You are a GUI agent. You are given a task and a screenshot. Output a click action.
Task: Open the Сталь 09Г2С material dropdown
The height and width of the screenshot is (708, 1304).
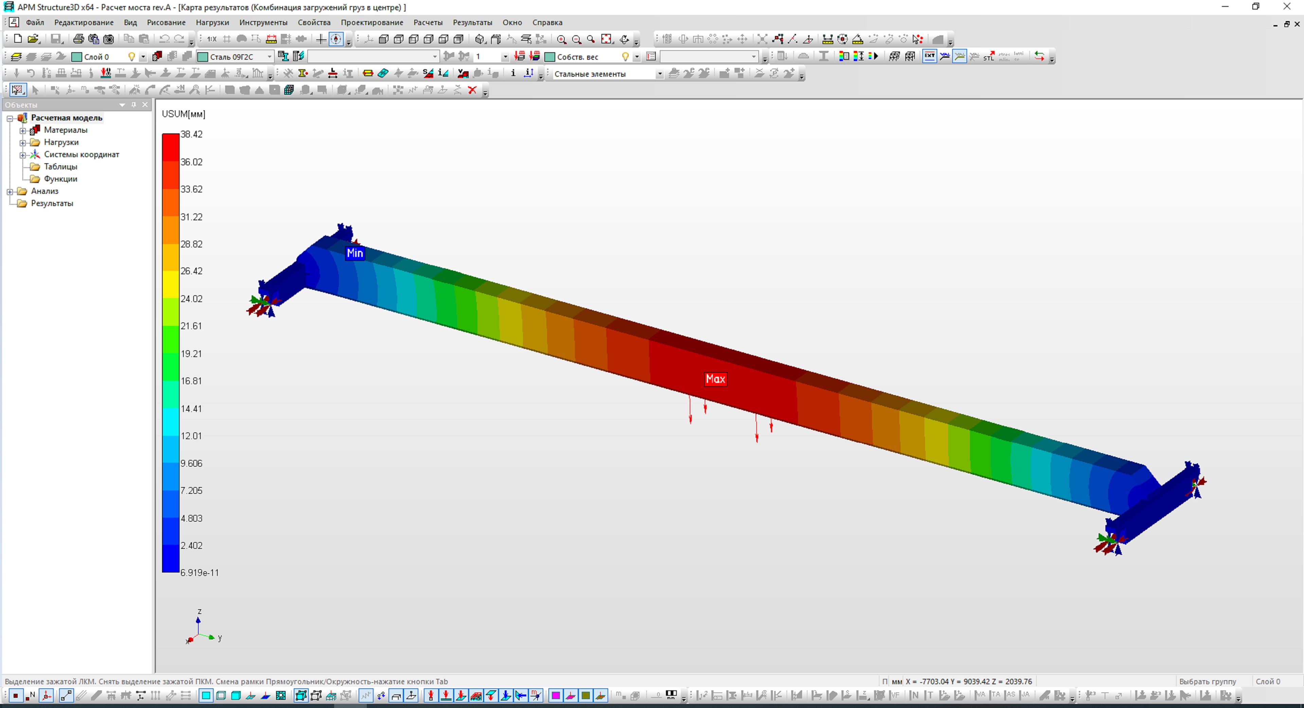(269, 57)
